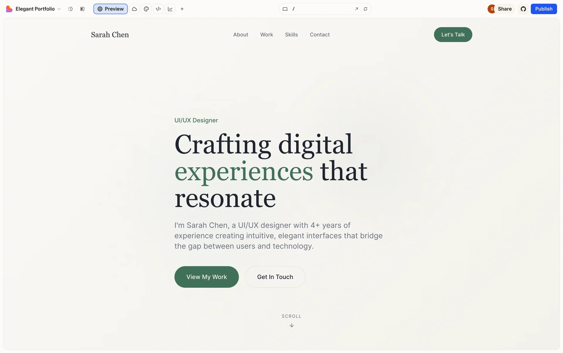Select the Preview tab

111,9
